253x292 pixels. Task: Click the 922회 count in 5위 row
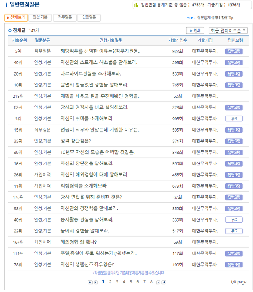(x=177, y=51)
